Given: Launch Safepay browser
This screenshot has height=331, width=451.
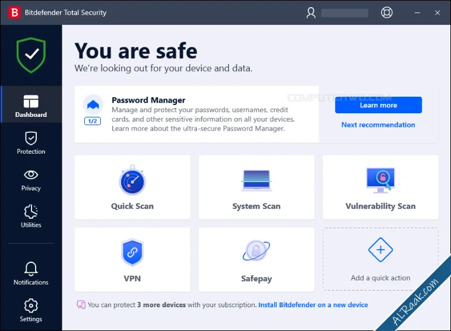Looking at the screenshot, I should tap(256, 260).
